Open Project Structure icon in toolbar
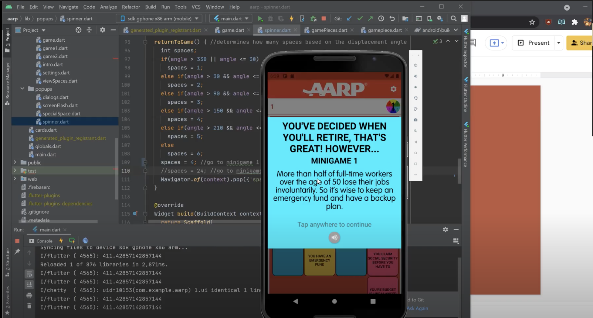The height and width of the screenshot is (318, 593). click(x=405, y=18)
